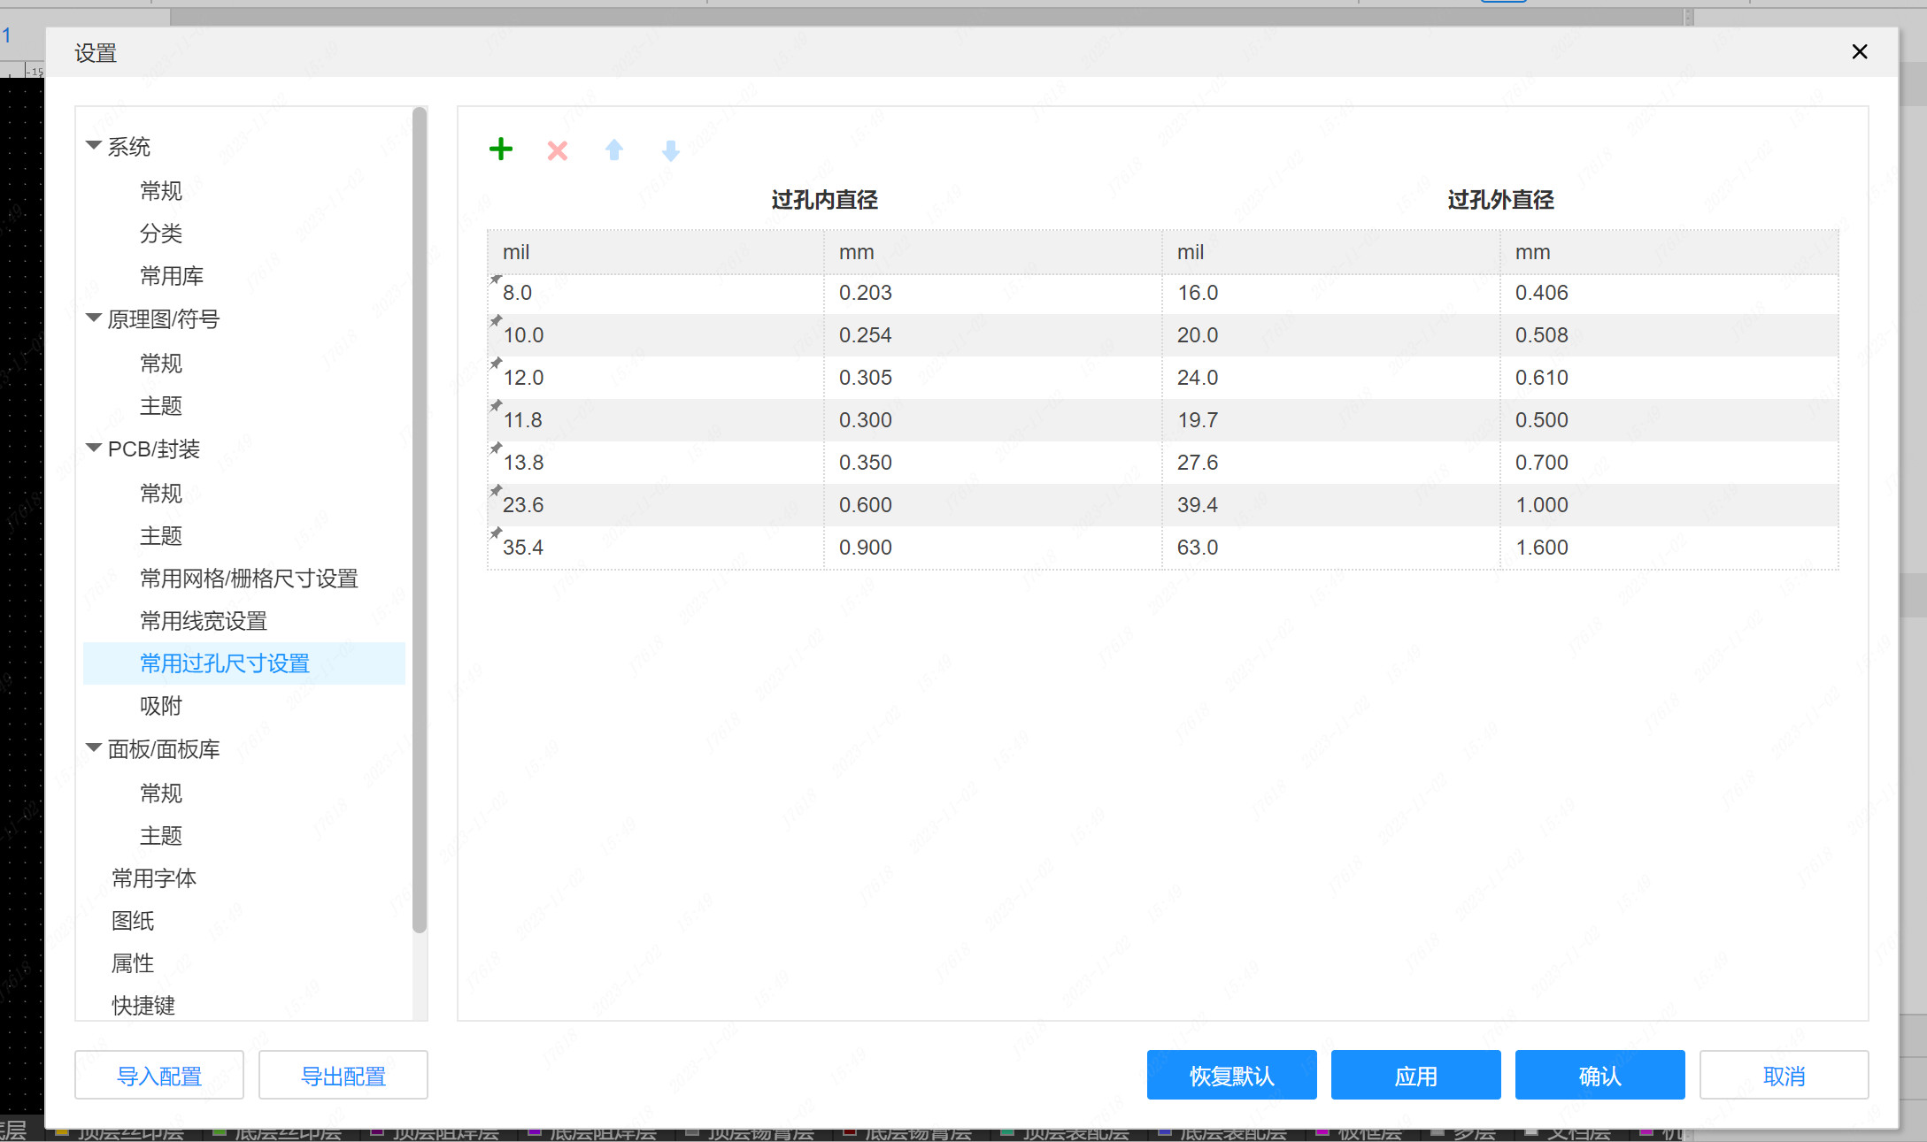Click 恢复默认 button

(x=1232, y=1075)
